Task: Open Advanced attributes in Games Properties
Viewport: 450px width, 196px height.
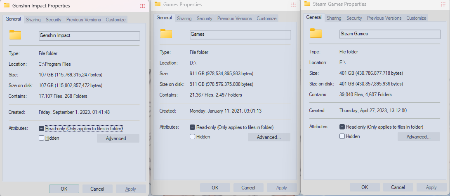Action: (269, 137)
